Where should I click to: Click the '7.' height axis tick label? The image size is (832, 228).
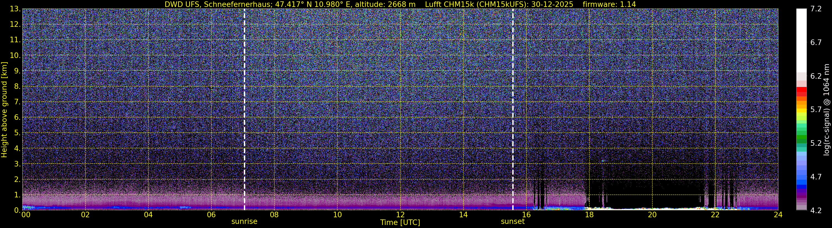point(17,102)
